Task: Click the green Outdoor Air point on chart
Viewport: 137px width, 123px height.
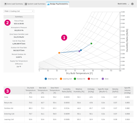Action: coord(91,44)
